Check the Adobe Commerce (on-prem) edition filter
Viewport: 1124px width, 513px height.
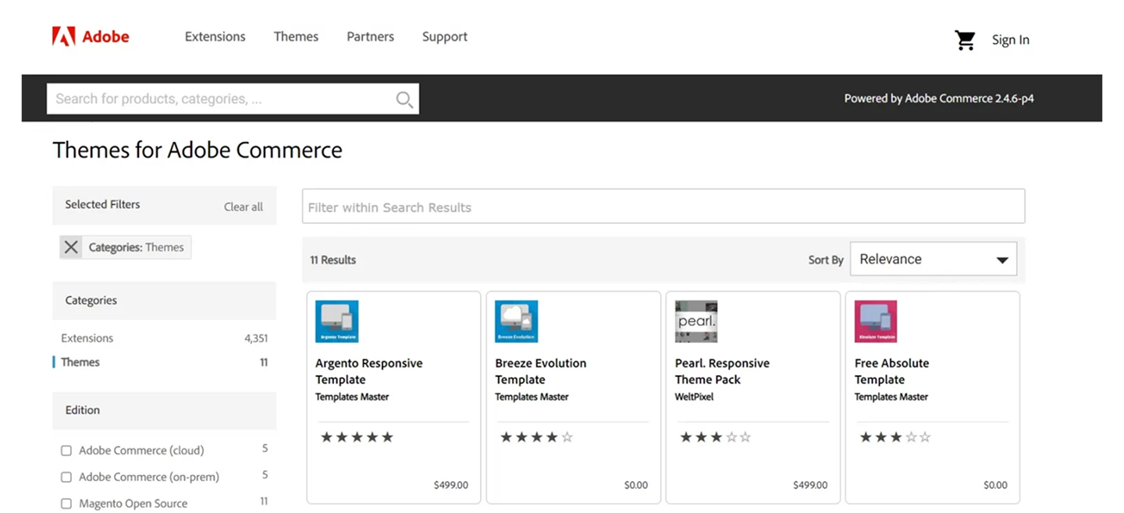66,477
